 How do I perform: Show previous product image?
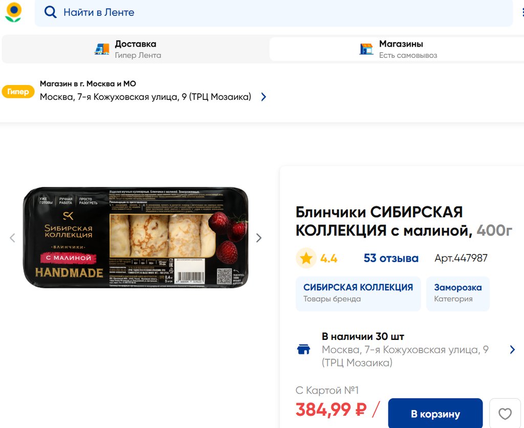click(13, 238)
